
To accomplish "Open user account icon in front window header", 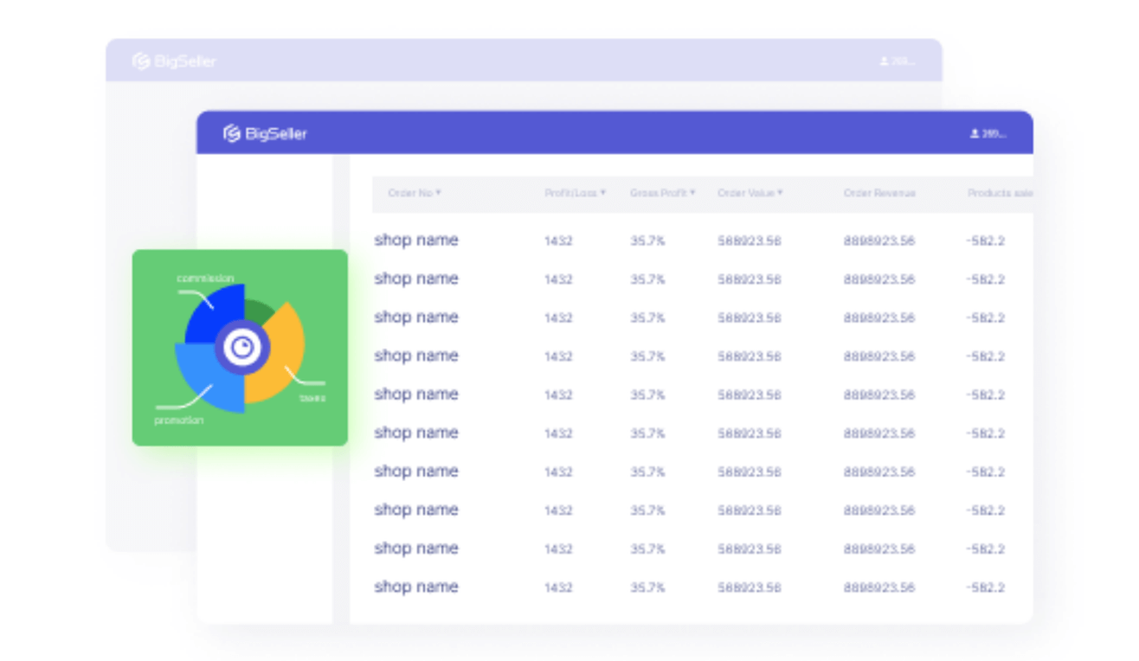I will [975, 134].
